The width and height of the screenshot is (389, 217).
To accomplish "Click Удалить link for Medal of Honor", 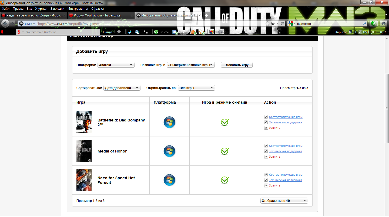I will [274, 157].
